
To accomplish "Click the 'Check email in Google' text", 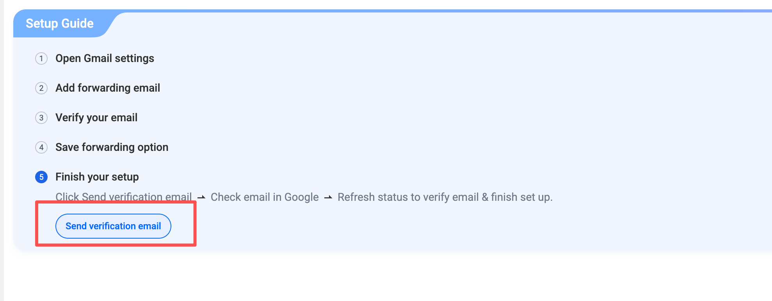I will (265, 197).
